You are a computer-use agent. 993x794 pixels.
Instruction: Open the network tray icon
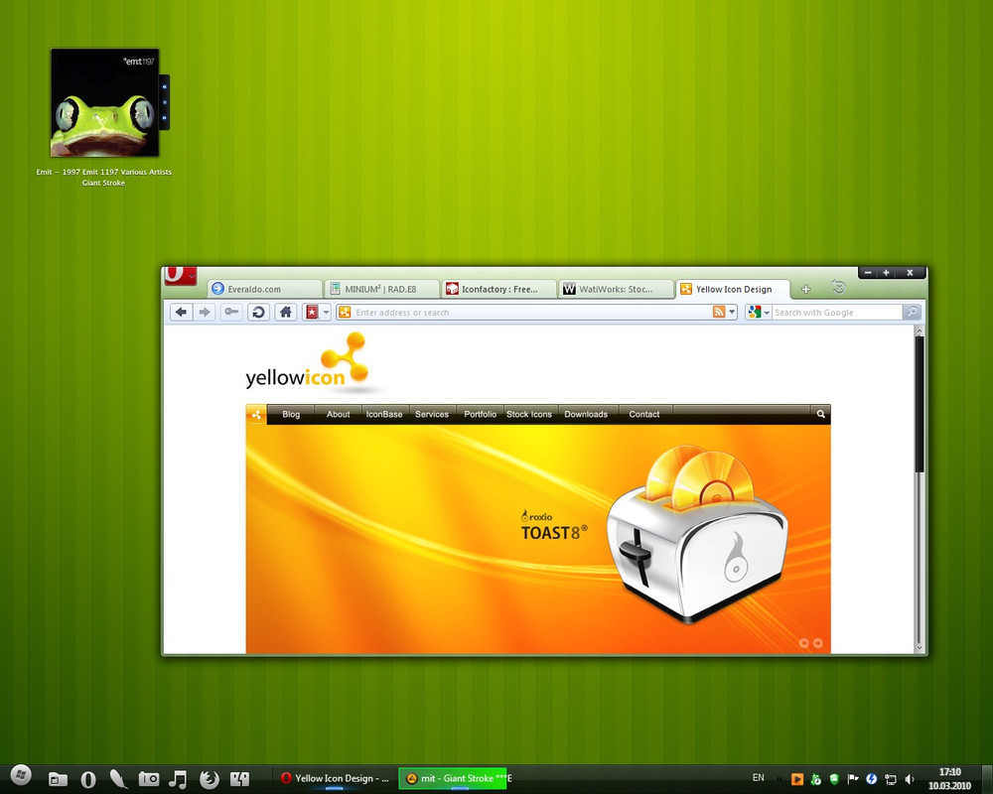pos(891,779)
